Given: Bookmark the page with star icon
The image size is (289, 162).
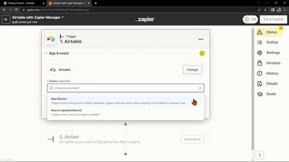Looking at the screenshot, I should (265, 10).
